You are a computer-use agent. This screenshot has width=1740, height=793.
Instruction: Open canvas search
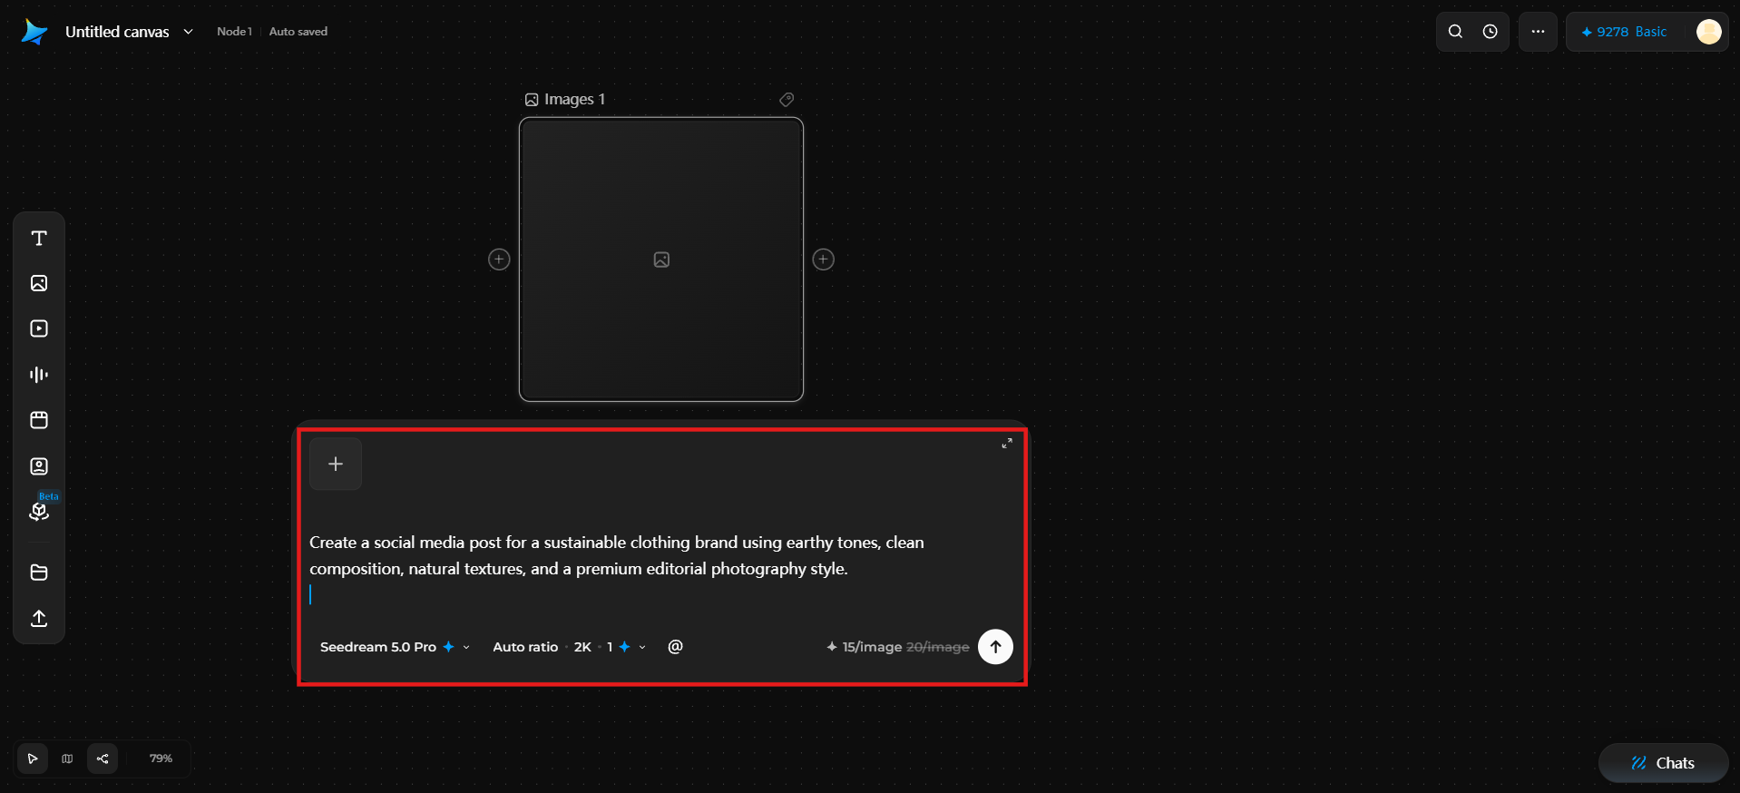tap(1455, 32)
